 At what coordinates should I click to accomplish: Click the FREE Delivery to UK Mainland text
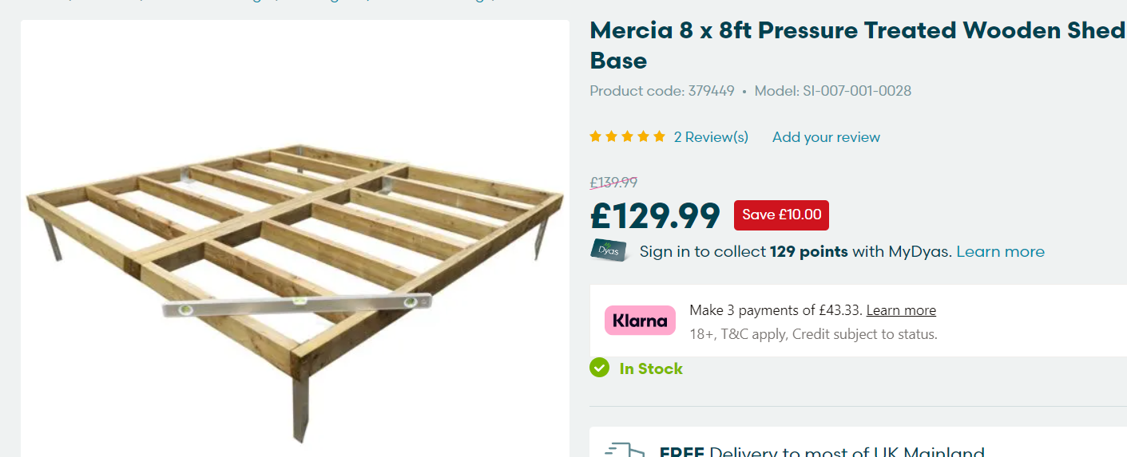[821, 452]
